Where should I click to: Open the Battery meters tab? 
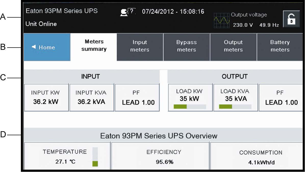click(280, 47)
